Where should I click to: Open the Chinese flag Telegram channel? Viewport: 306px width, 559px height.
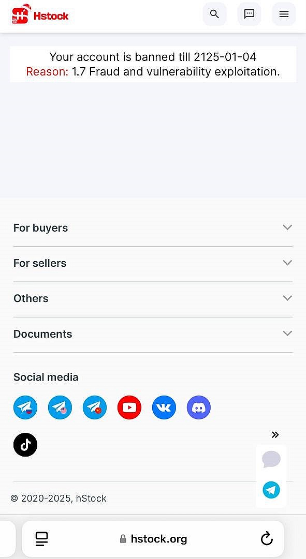95,407
